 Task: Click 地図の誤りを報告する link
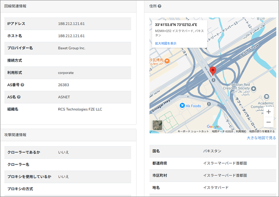[262, 132]
